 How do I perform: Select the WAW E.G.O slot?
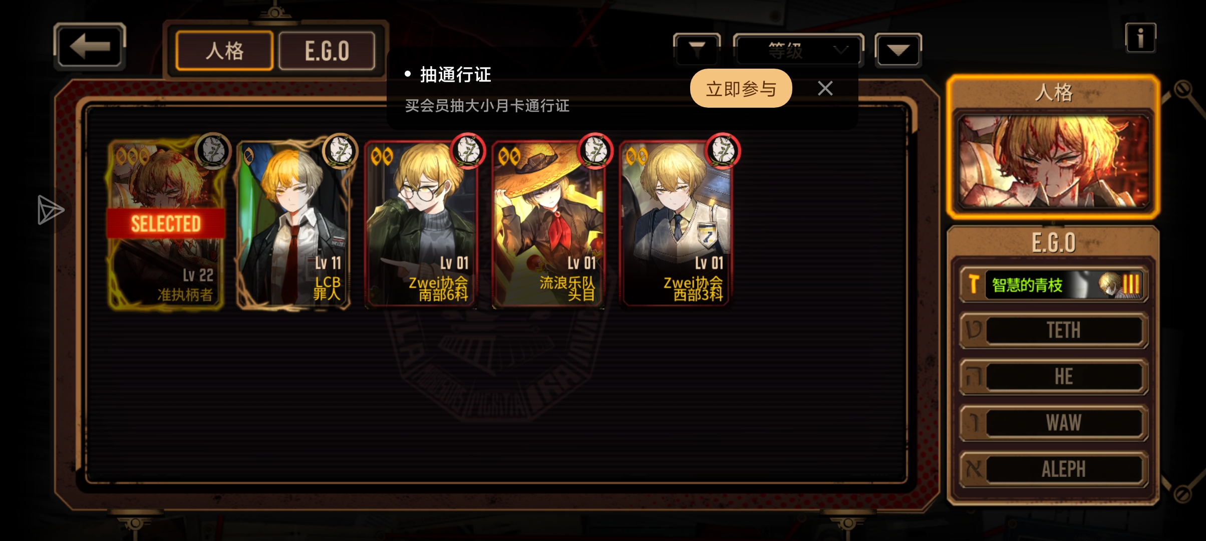click(x=1054, y=423)
